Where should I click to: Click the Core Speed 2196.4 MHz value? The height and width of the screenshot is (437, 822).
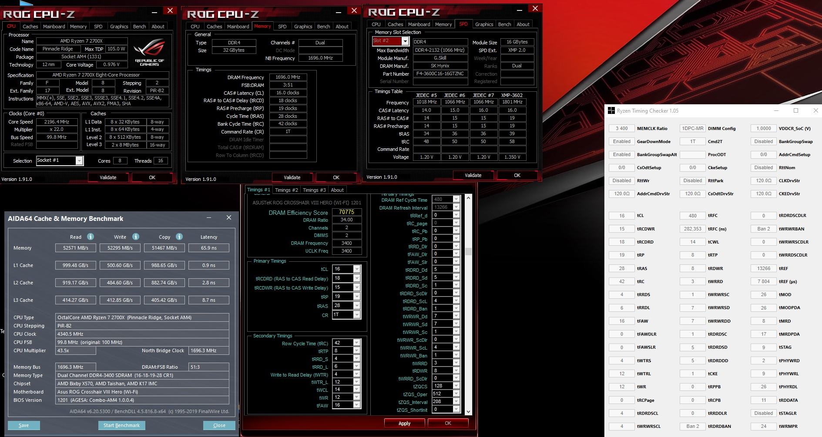57,122
